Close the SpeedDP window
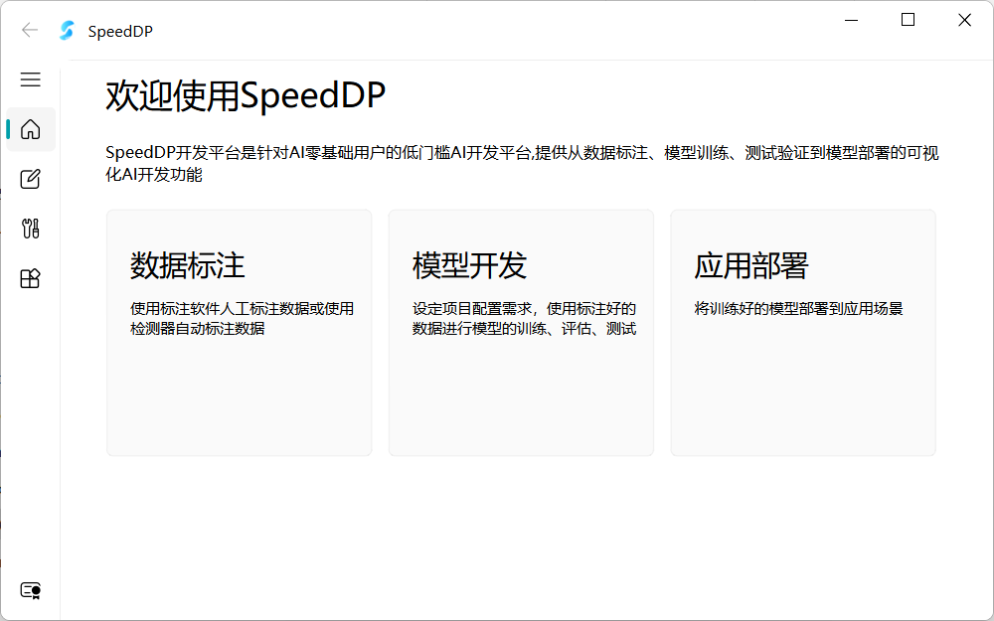Viewport: 994px width, 621px height. tap(964, 20)
